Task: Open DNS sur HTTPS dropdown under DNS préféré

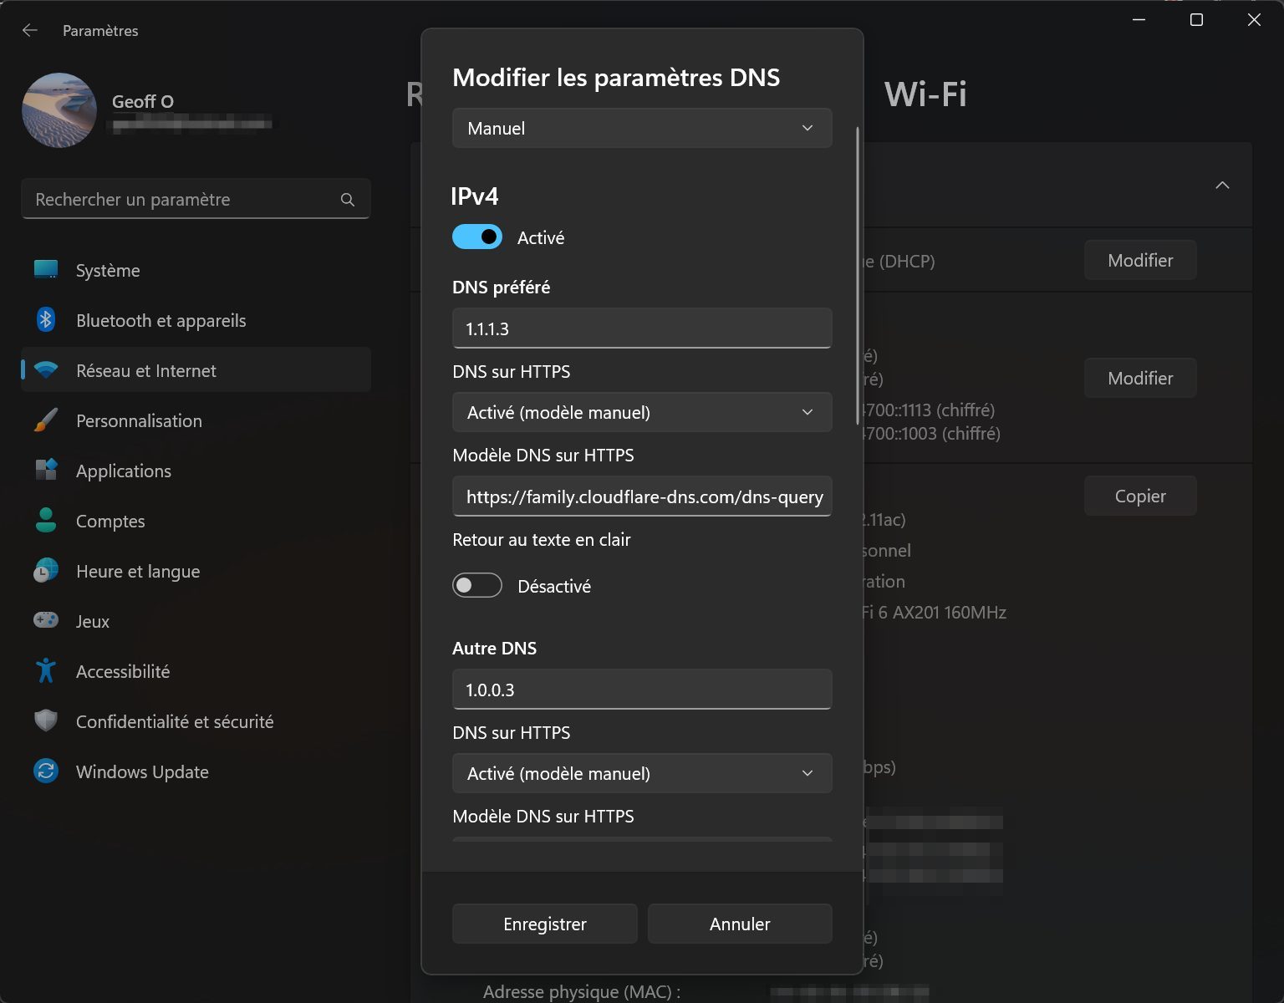Action: (642, 412)
